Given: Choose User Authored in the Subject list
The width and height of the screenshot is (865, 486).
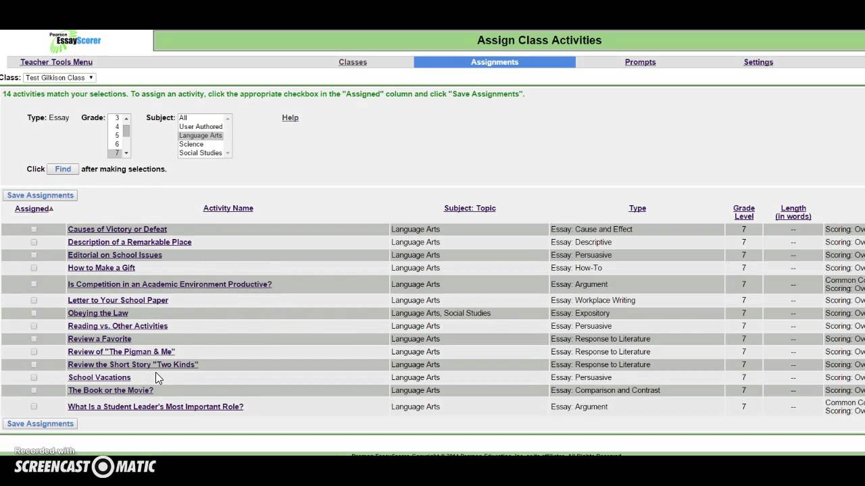Looking at the screenshot, I should (201, 127).
